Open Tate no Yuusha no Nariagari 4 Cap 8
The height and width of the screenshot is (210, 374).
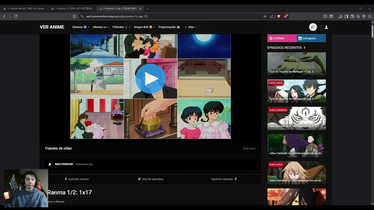pos(297,64)
